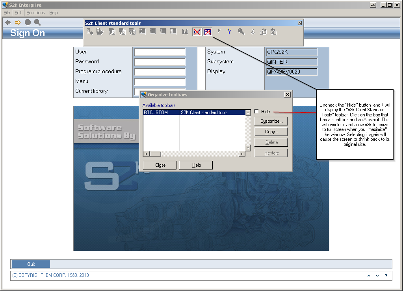
Task: Click the up chevron in the status line
Action: coord(369,276)
